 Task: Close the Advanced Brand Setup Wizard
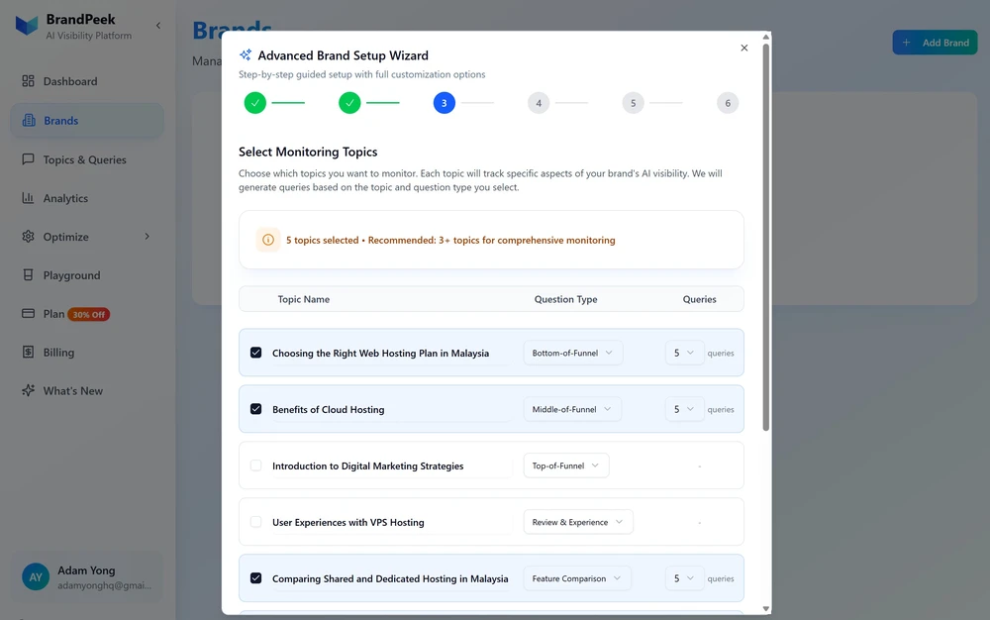(x=743, y=48)
